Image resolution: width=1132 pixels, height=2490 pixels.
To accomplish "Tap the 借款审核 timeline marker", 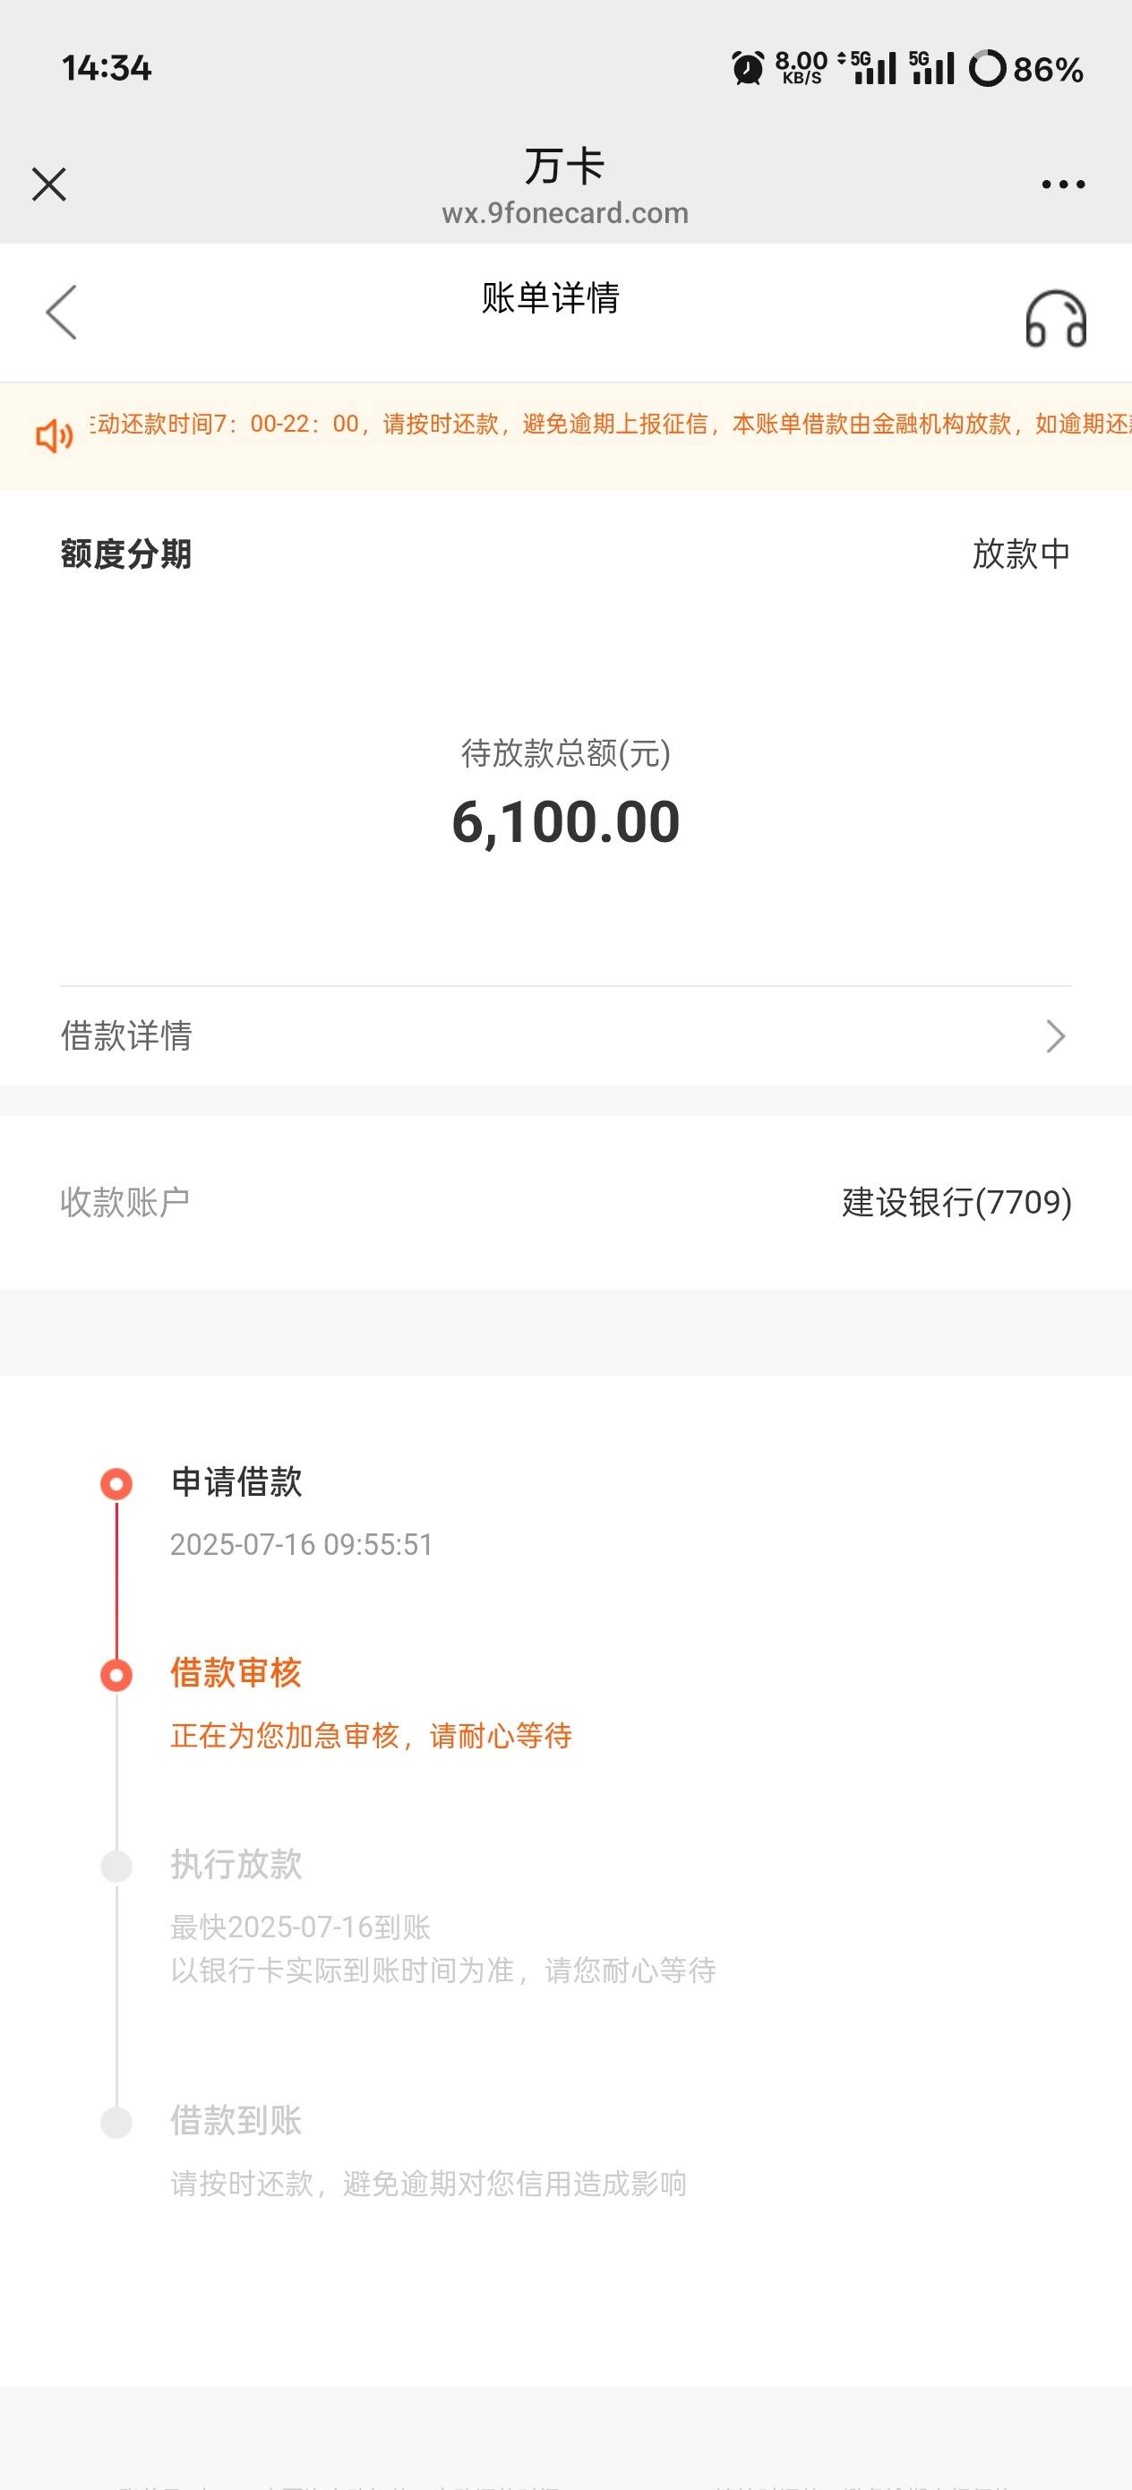I will [117, 1674].
